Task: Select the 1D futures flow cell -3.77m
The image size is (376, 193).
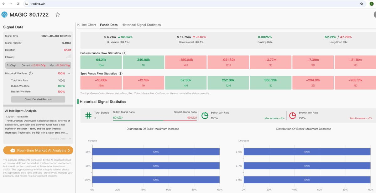Action: click(271, 62)
